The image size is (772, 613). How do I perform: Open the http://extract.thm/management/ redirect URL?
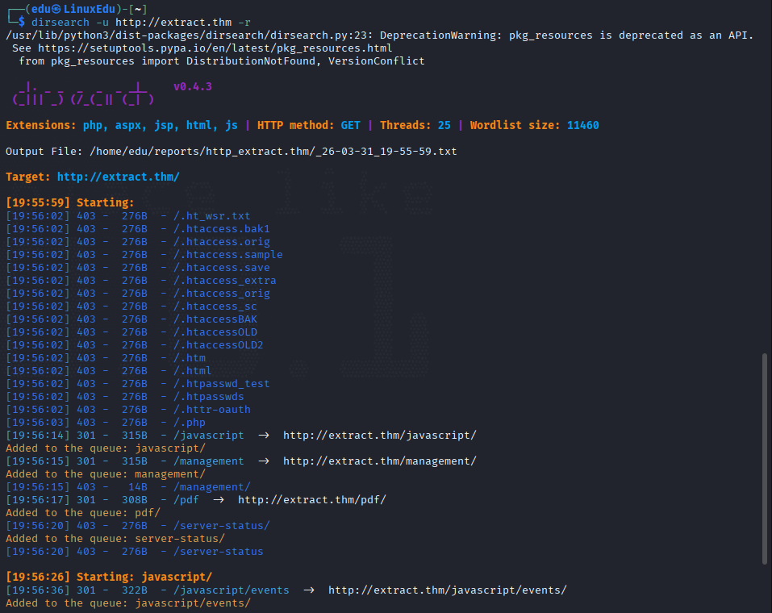[380, 461]
